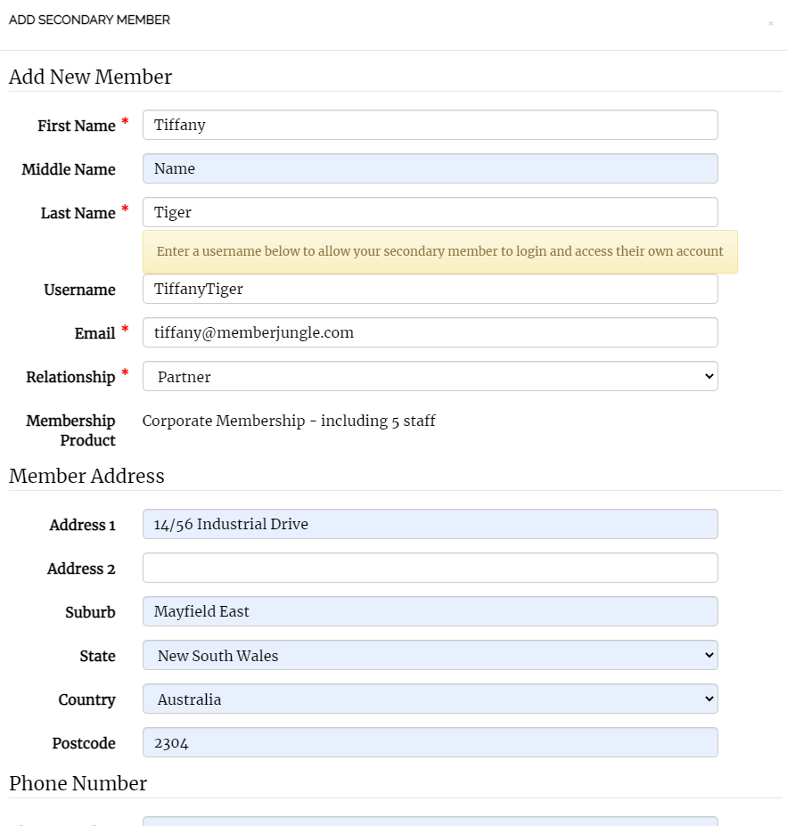Select the Address 1 field
The width and height of the screenshot is (787, 826).
tap(430, 524)
